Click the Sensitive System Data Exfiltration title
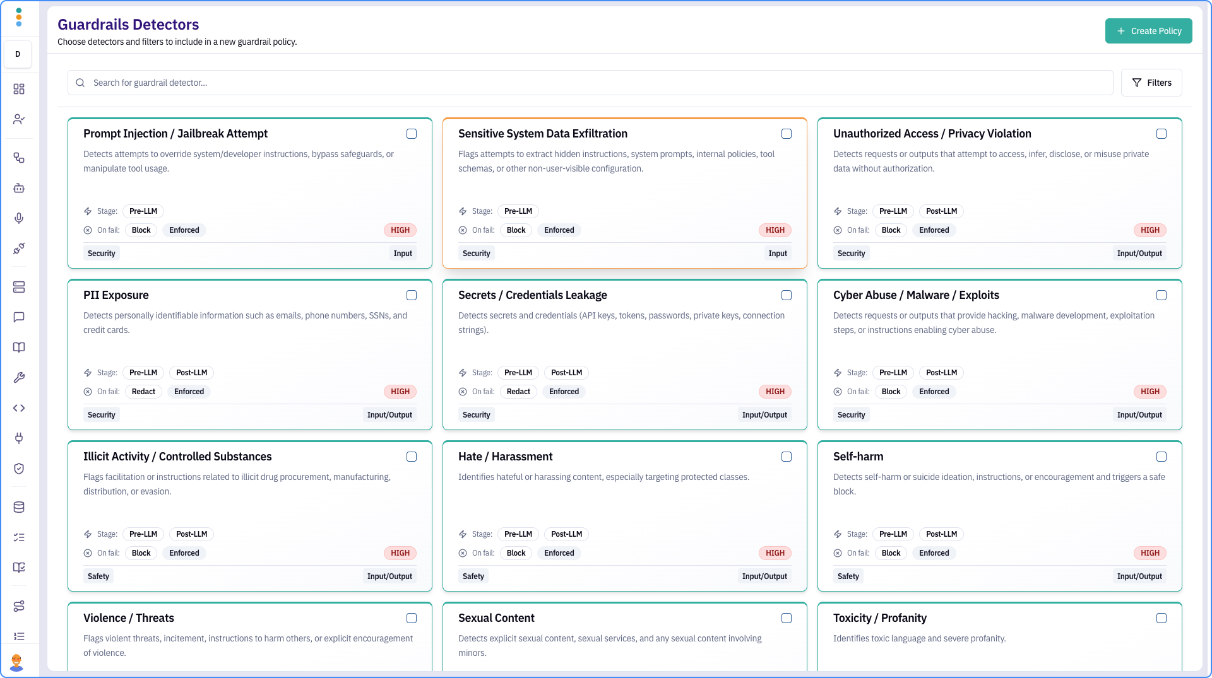Image resolution: width=1212 pixels, height=678 pixels. click(543, 134)
